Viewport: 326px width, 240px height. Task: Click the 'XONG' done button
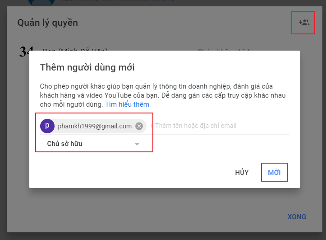tap(297, 216)
